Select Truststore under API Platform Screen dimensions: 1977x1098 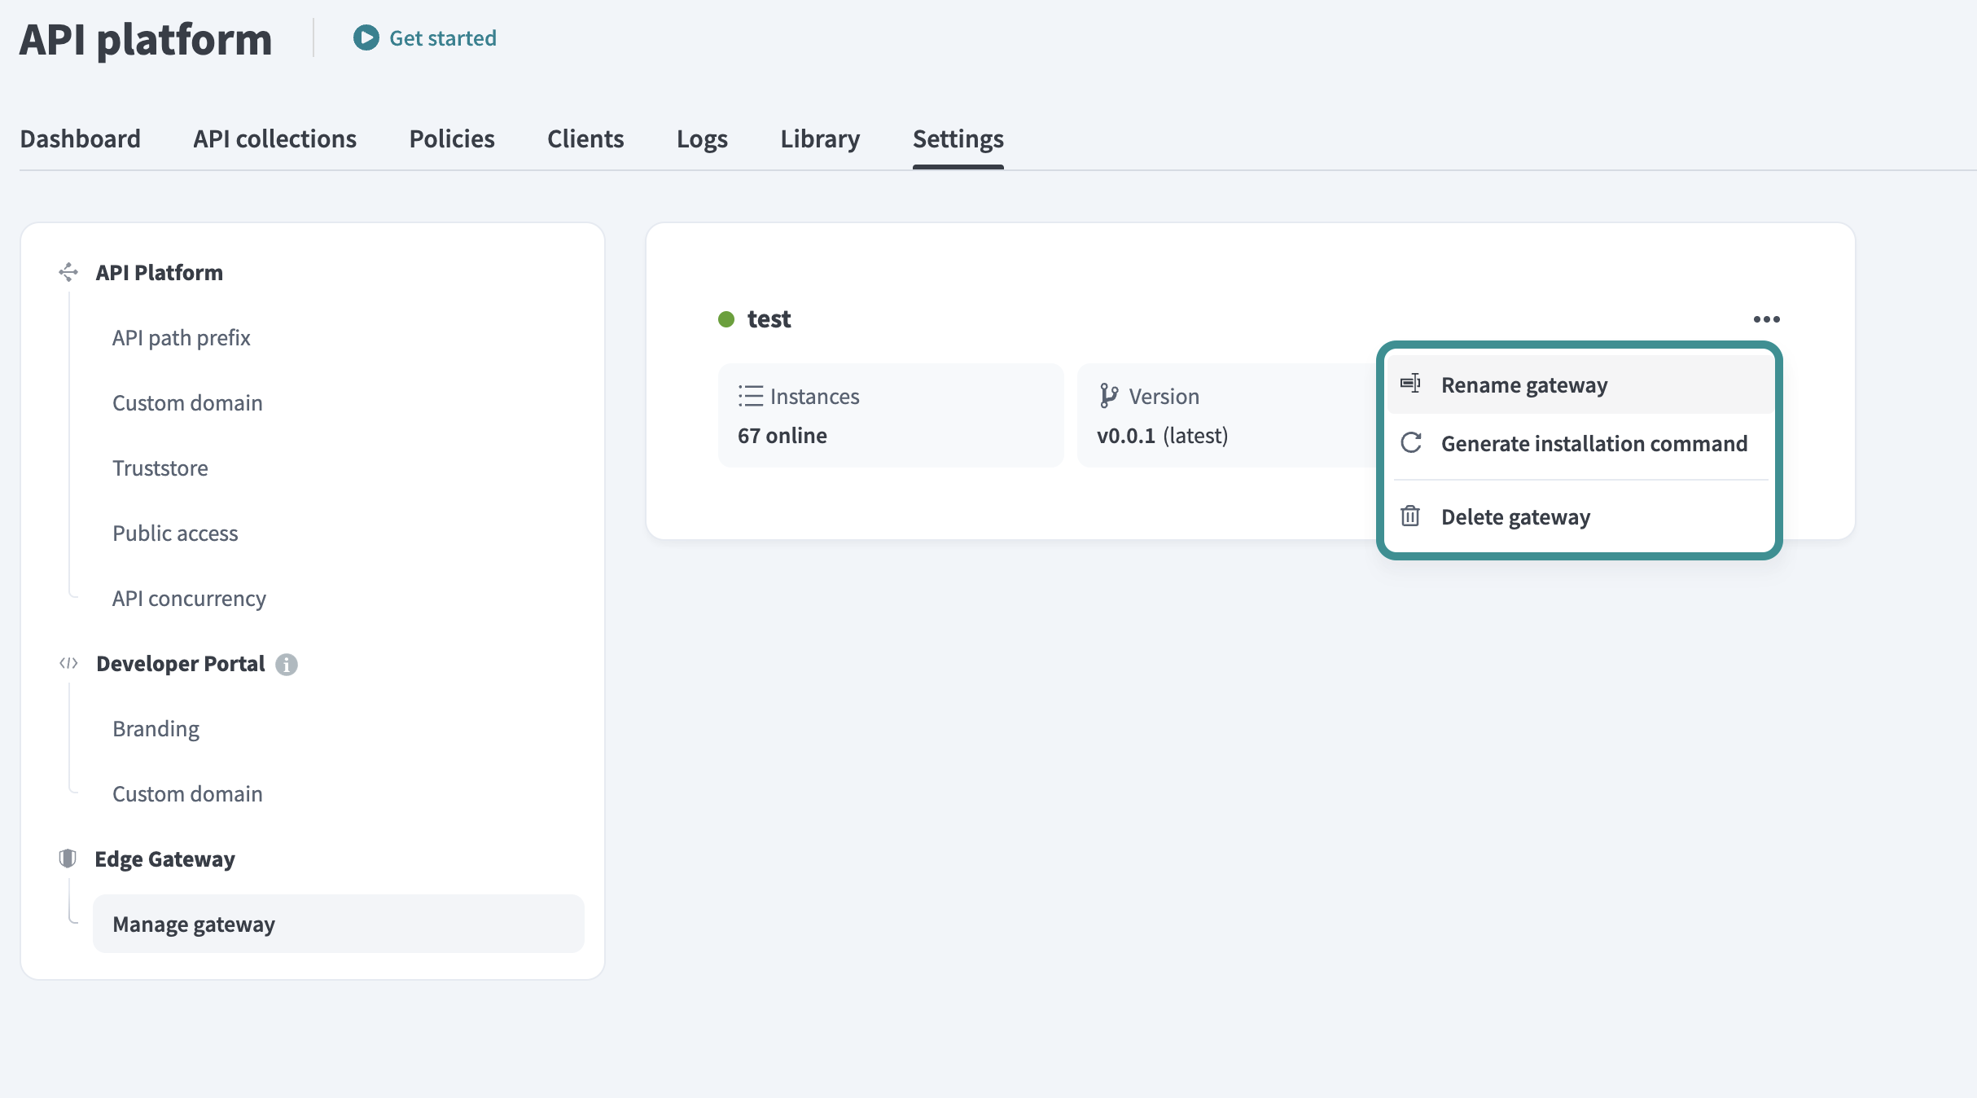[160, 468]
